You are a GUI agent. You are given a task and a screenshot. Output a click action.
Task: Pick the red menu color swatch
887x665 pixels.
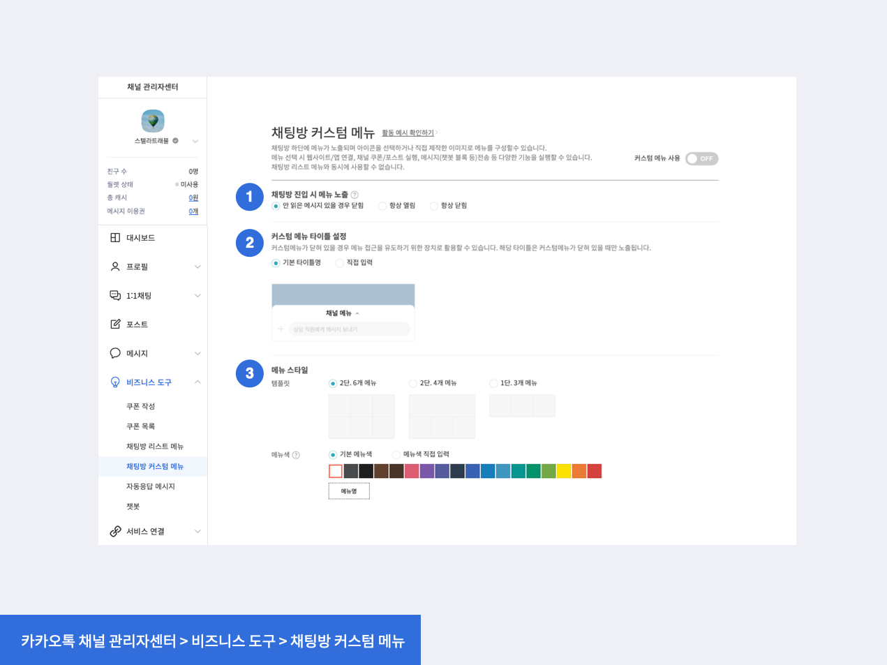(595, 471)
